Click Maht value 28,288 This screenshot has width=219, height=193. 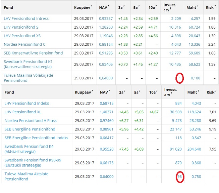[x=195, y=121]
